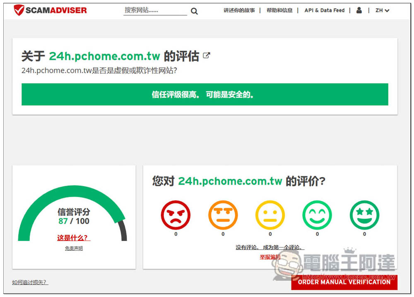The image size is (414, 297).
Task: Rate with the orange annoyed face
Action: coord(223,215)
